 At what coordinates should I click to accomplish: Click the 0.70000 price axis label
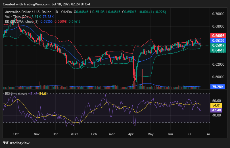coord(218,14)
